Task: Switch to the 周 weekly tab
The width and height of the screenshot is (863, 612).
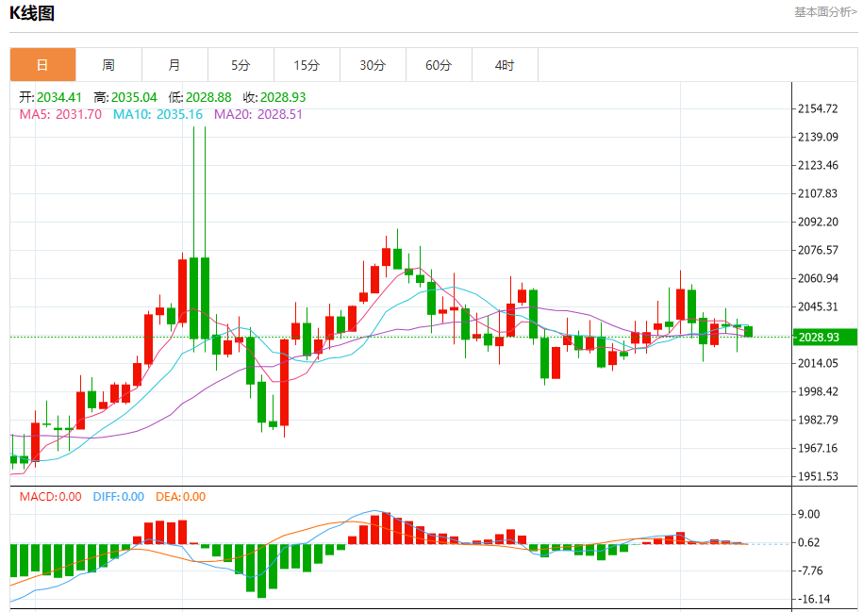Action: 109,65
